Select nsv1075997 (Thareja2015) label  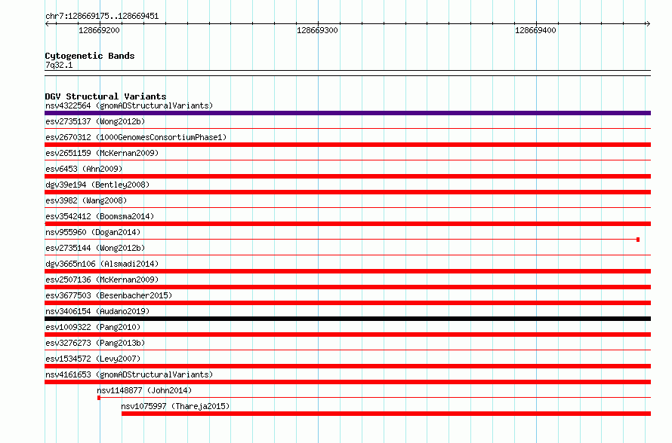coord(175,406)
